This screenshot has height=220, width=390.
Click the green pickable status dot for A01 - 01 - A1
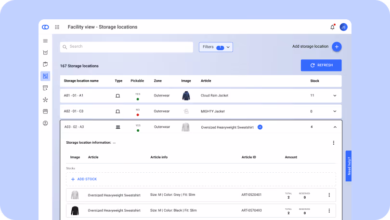click(138, 99)
